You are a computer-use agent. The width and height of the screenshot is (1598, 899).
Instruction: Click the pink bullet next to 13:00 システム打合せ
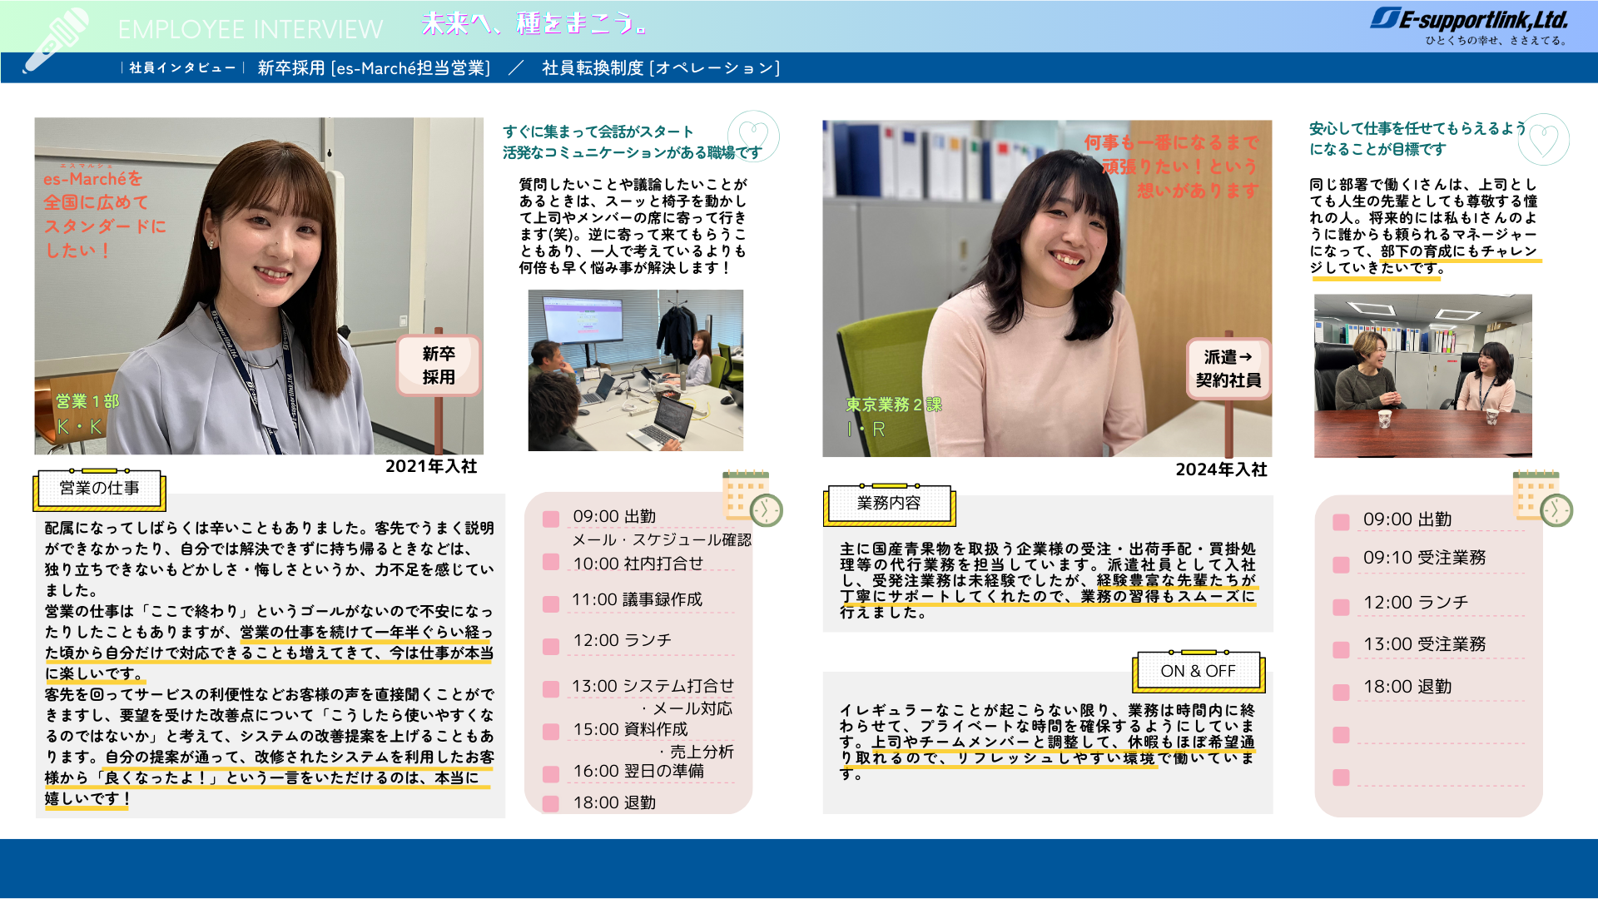click(x=551, y=689)
